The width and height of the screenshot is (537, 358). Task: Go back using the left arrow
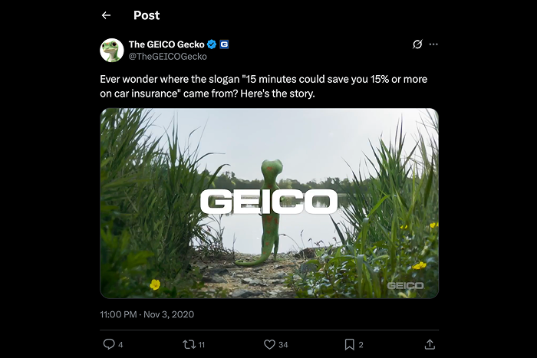click(x=106, y=15)
